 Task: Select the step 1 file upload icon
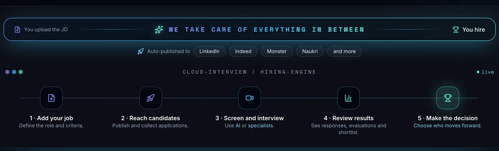pyautogui.click(x=51, y=98)
